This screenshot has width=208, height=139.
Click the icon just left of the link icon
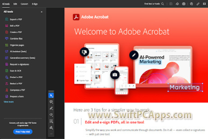click(x=192, y=4)
